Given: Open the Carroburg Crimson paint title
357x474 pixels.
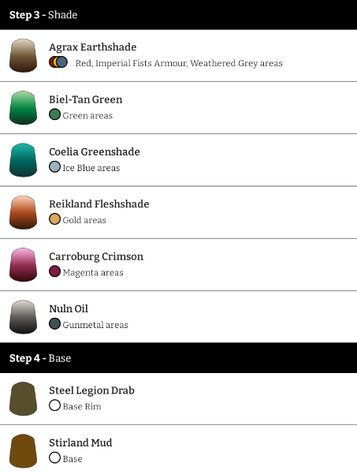Looking at the screenshot, I should tap(96, 256).
